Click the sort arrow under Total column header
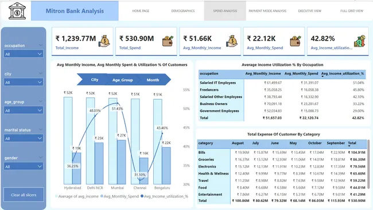The image size is (373, 210). [349, 146]
